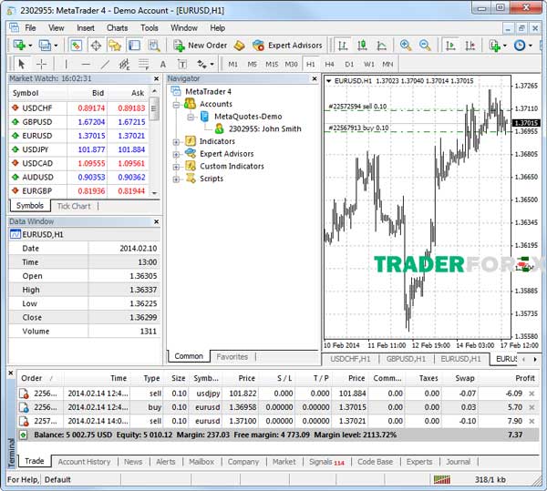Select the Text Label tool
Screen dimensions: 547x491
pos(182,64)
